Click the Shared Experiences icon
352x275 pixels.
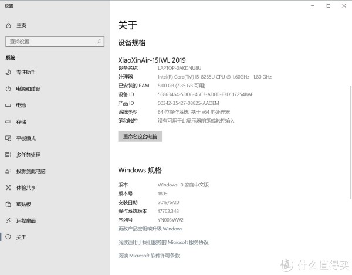8,188
